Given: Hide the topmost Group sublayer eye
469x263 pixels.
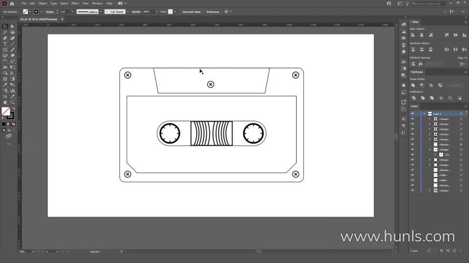Looking at the screenshot, I should click(412, 119).
